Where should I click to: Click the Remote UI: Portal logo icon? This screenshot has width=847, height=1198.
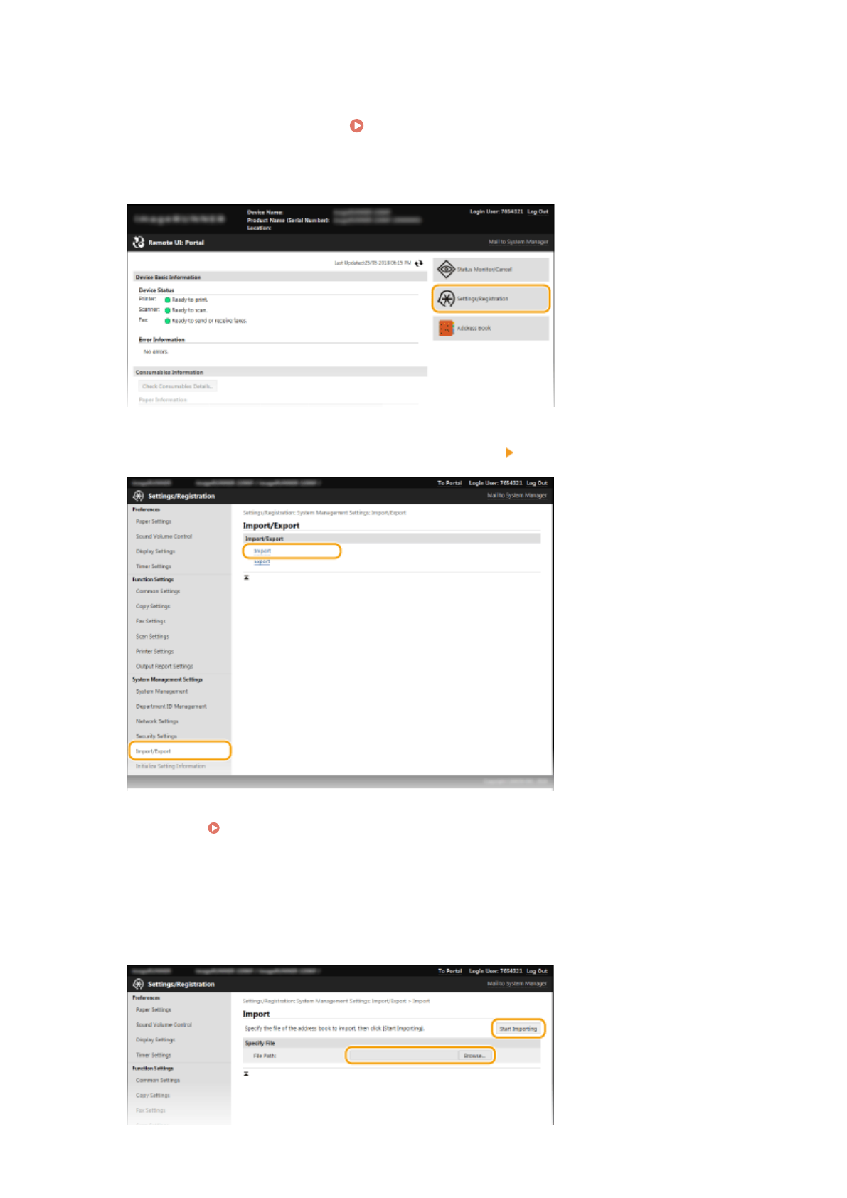tap(138, 243)
